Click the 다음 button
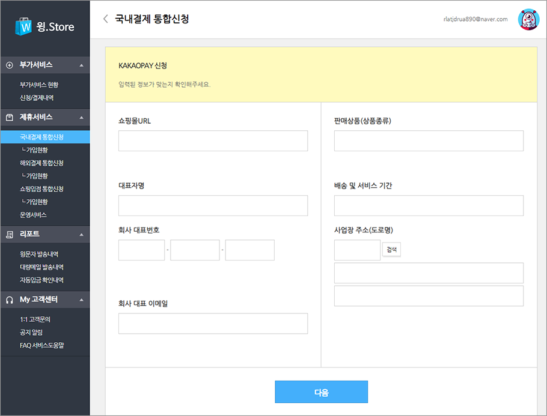Viewport: 547px width, 416px height. [x=322, y=392]
